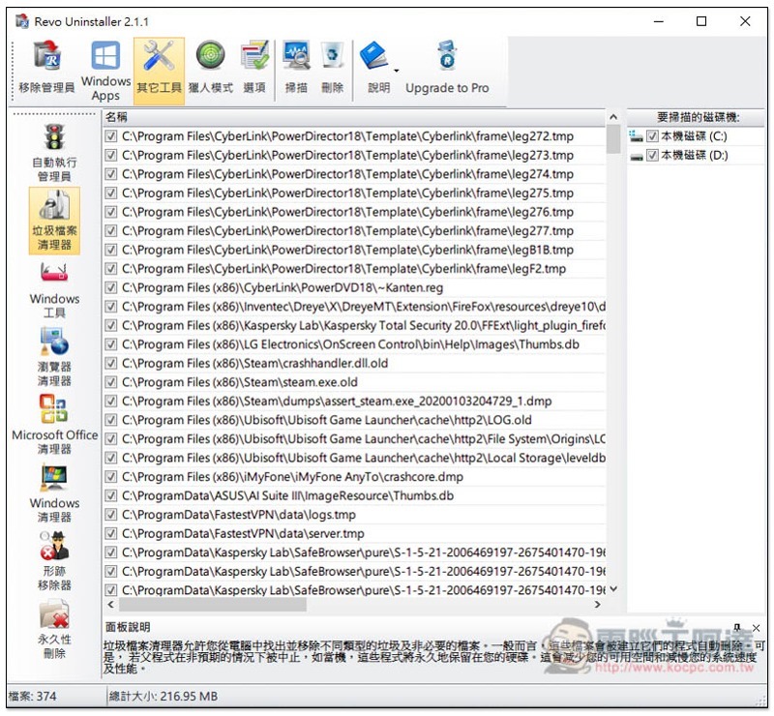This screenshot has width=774, height=716.
Task: Select the OnScreen Control Thumbs.db row
Action: click(354, 344)
